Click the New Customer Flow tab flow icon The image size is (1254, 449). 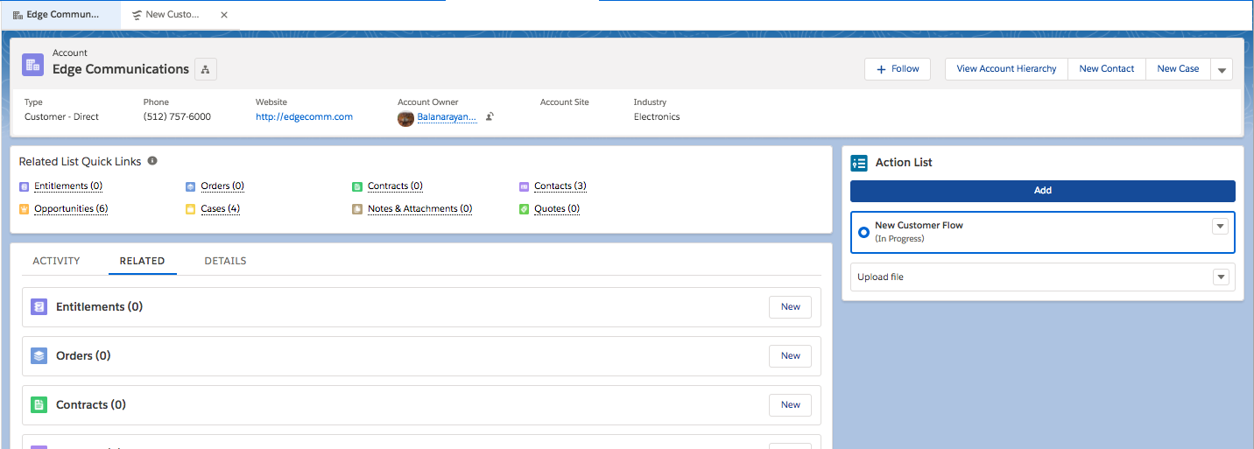pyautogui.click(x=137, y=15)
